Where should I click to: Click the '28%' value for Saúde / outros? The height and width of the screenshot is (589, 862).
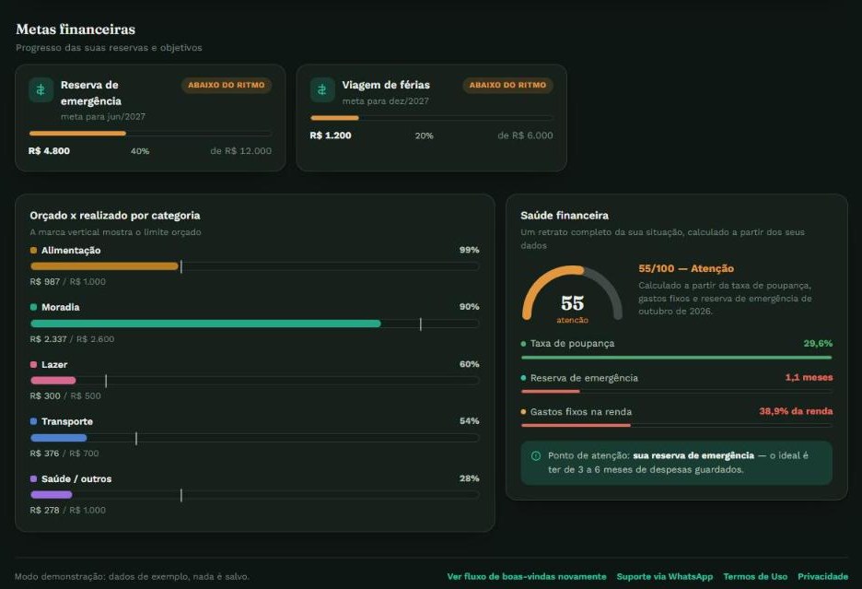pyautogui.click(x=470, y=478)
